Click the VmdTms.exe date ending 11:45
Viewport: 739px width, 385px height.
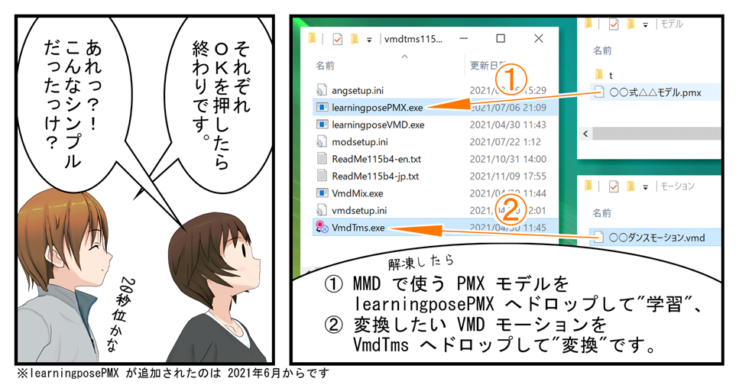(508, 228)
